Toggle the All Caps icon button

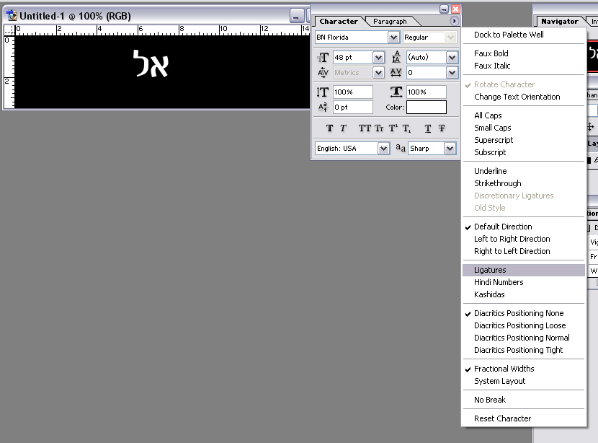tap(365, 128)
